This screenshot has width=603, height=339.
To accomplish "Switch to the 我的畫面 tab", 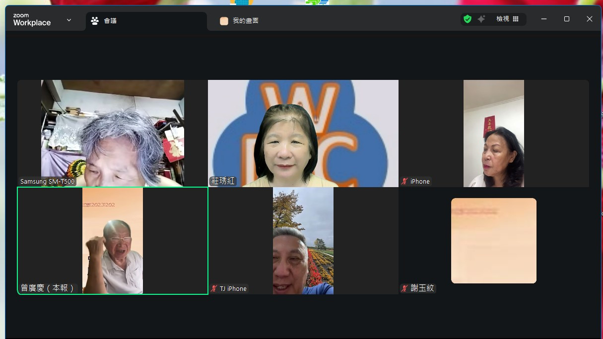I will 246,21.
